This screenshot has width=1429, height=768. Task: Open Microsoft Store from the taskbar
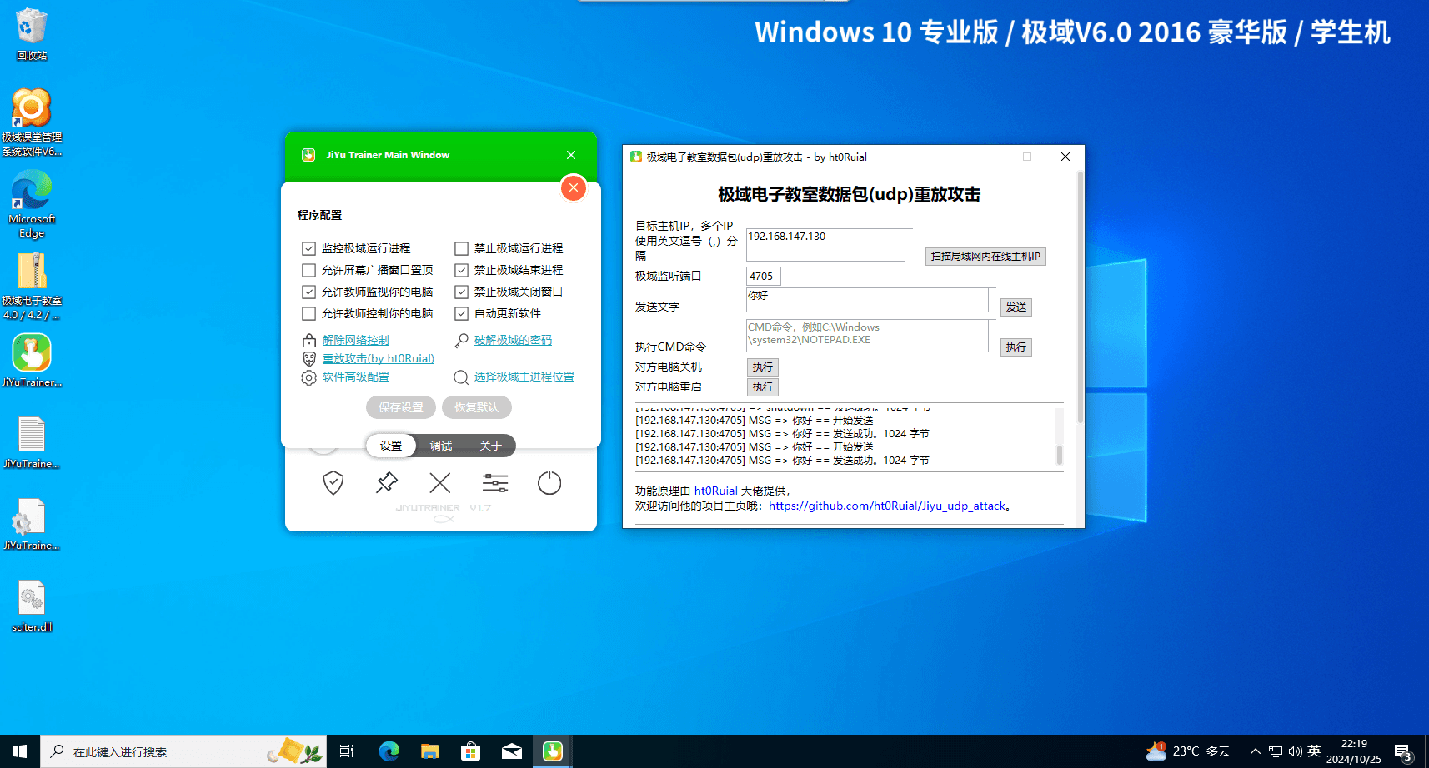click(x=470, y=751)
